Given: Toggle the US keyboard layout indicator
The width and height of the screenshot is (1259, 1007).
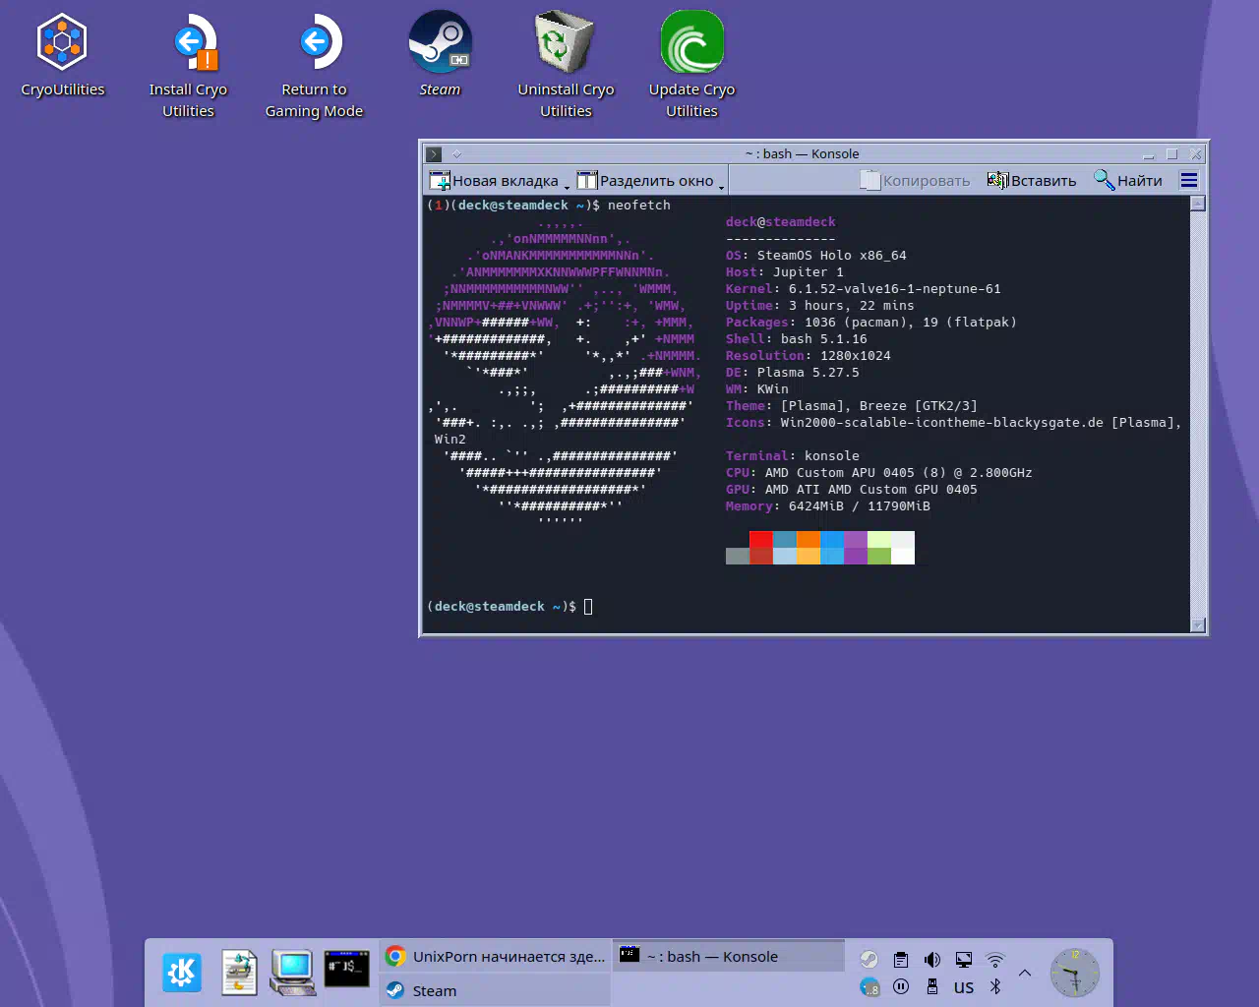Looking at the screenshot, I should 964,987.
